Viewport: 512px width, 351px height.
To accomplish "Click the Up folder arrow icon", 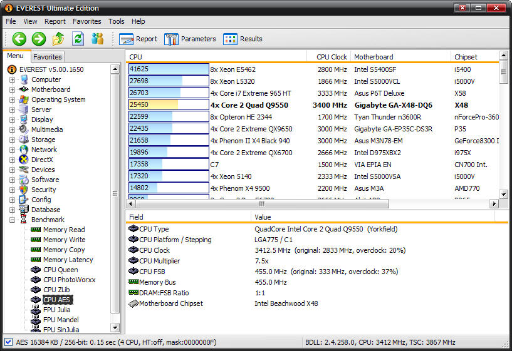I will point(58,39).
